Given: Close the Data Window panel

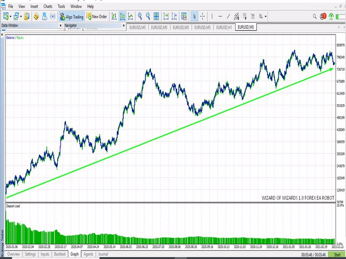Looking at the screenshot, I should point(60,25).
